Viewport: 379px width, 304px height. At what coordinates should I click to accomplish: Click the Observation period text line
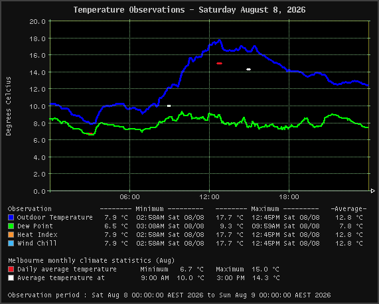(169, 295)
